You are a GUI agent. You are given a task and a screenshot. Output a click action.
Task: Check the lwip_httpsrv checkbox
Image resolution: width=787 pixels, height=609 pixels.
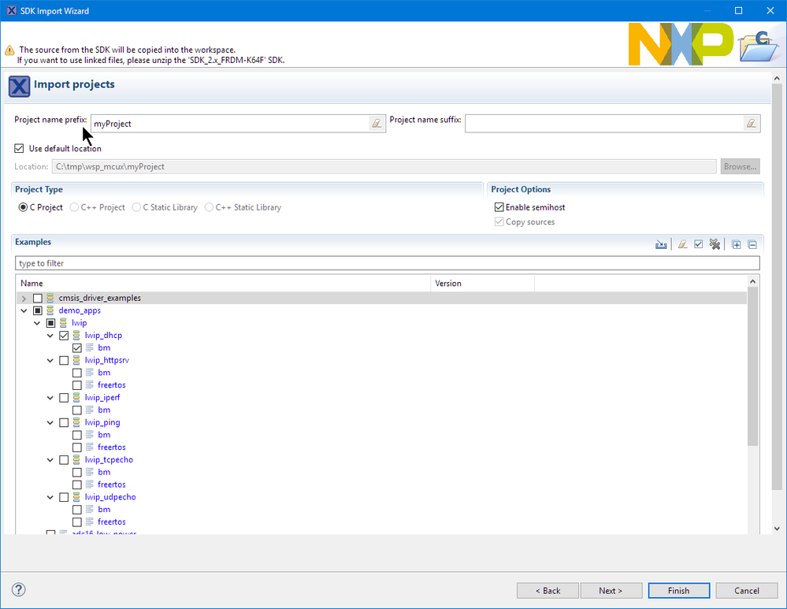click(64, 361)
